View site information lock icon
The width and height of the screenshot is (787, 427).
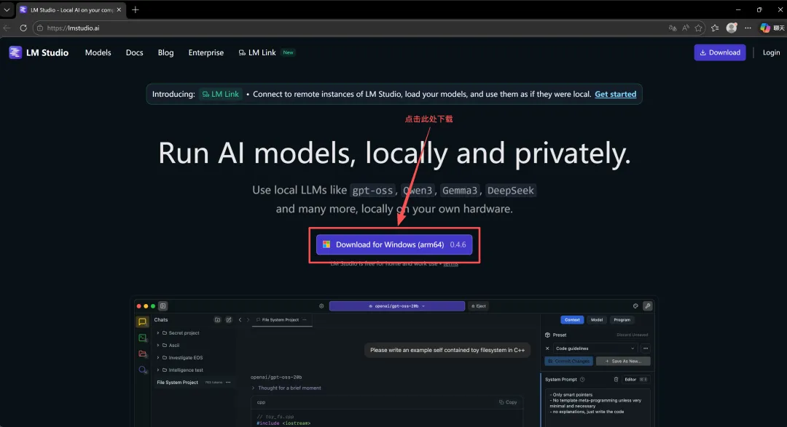(40, 28)
